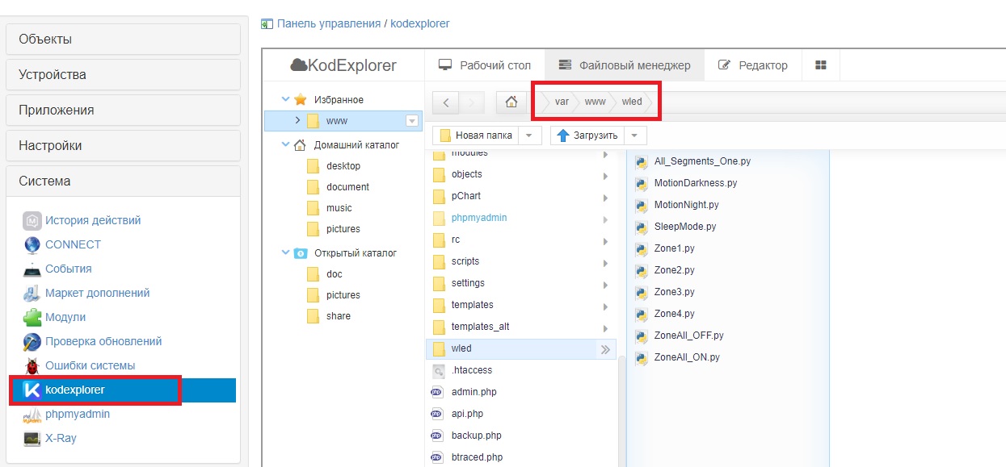Image resolution: width=1006 pixels, height=467 pixels.
Task: Go back with the left arrow button
Action: (x=446, y=102)
